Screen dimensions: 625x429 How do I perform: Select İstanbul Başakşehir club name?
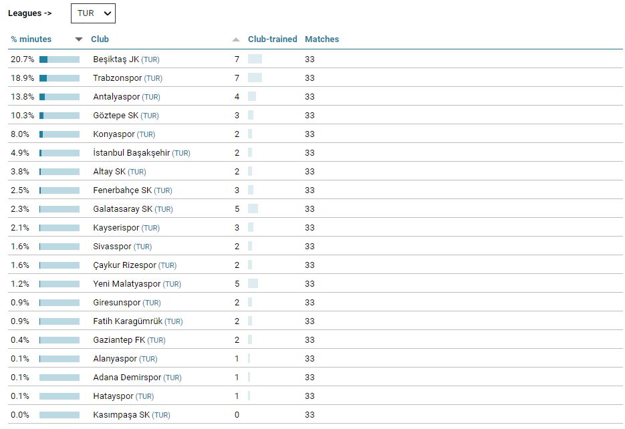click(132, 153)
